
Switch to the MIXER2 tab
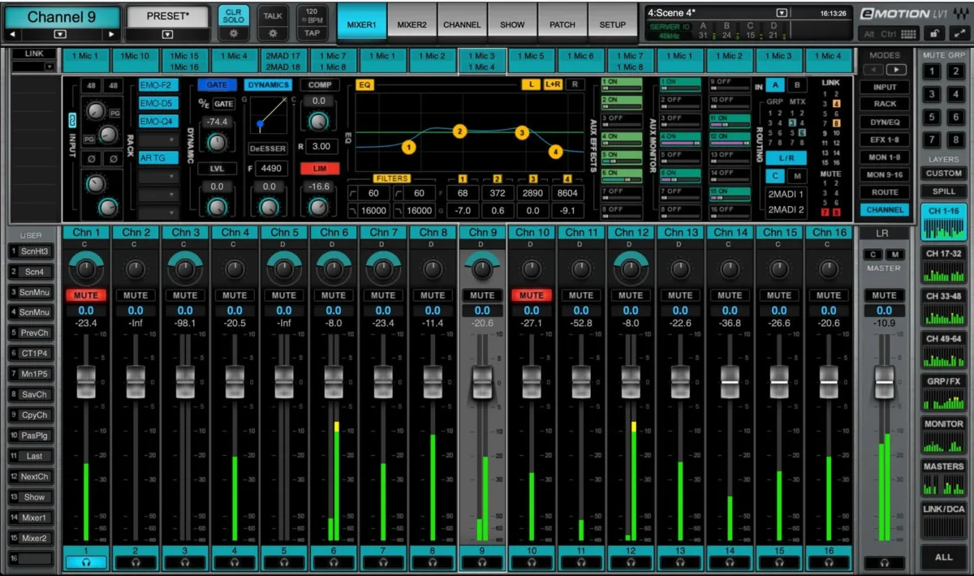412,24
